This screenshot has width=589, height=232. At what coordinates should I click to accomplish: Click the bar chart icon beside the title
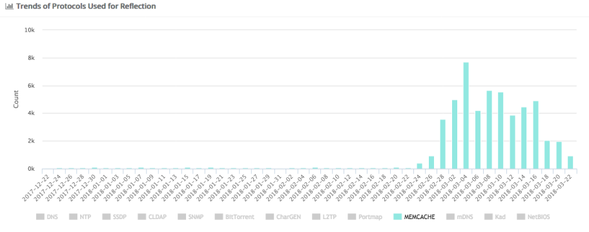(x=9, y=6)
